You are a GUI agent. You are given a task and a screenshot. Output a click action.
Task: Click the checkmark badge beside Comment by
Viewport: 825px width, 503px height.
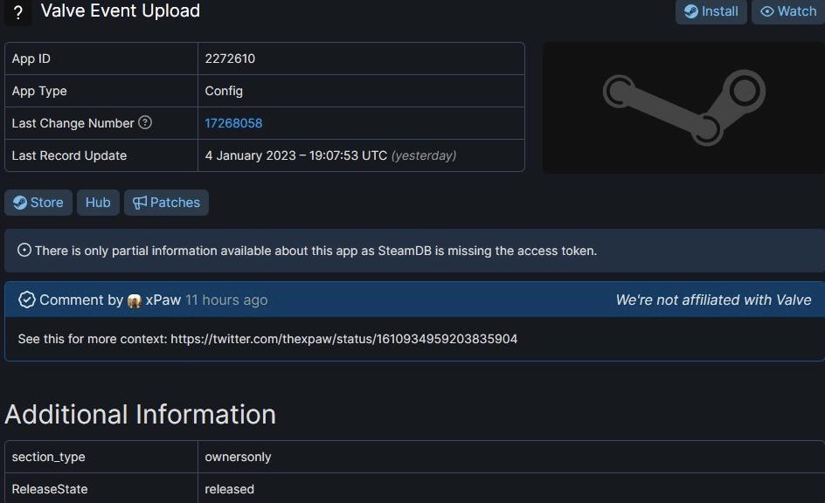tap(26, 299)
